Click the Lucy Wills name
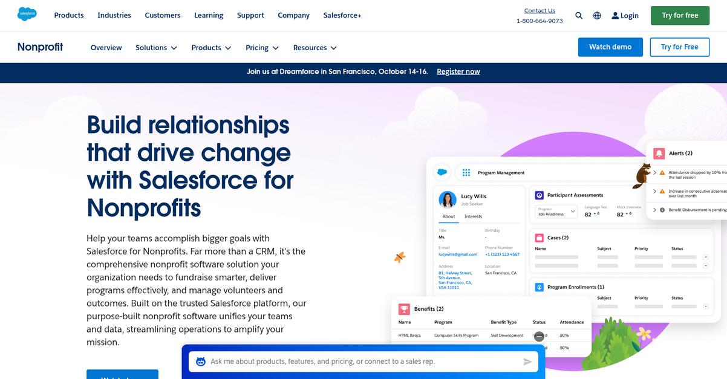The width and height of the screenshot is (727, 379). (x=474, y=196)
